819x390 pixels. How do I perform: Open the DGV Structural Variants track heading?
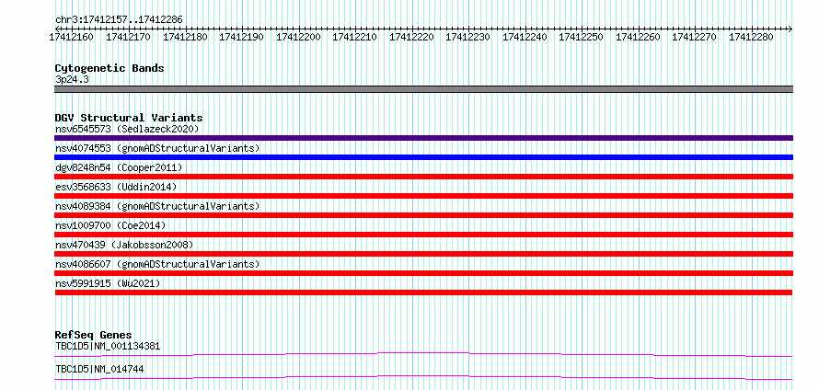[x=129, y=118]
